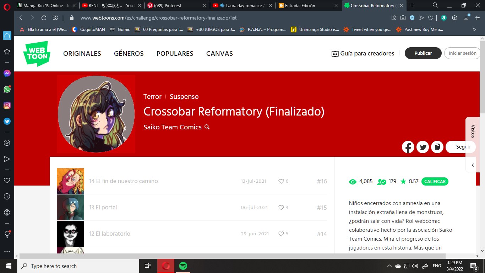Open POPULARES menu

(x=175, y=54)
